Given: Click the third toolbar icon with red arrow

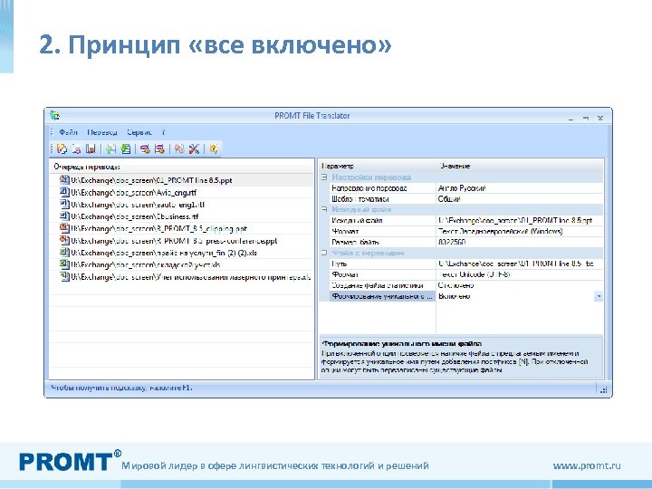Looking at the screenshot, I should pyautogui.click(x=91, y=149).
